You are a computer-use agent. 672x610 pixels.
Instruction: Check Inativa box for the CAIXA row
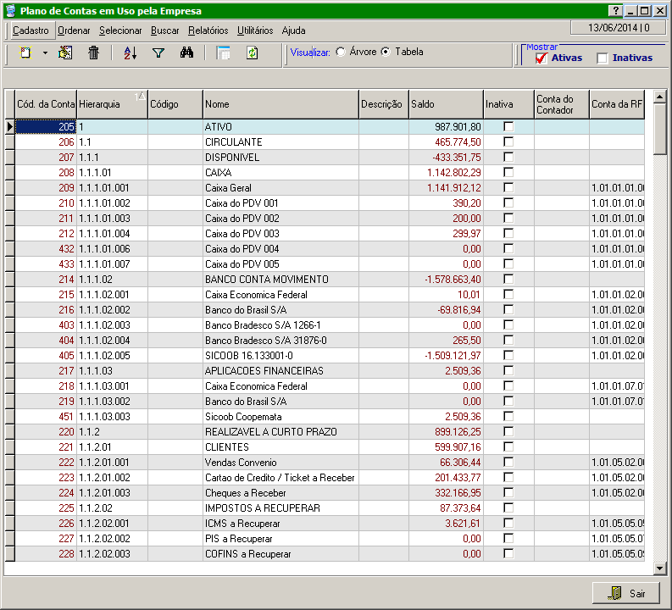tap(508, 172)
